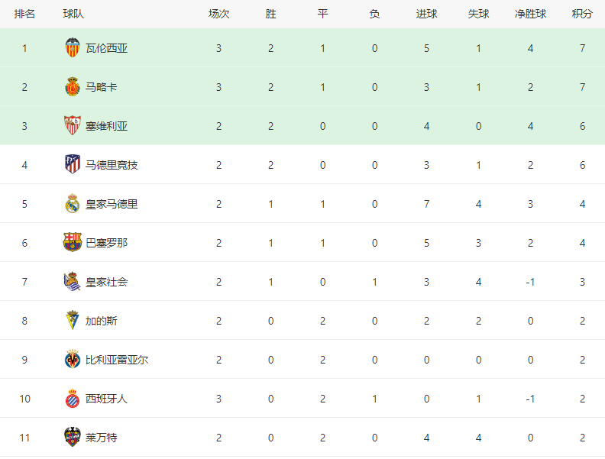Click the Atlético Madrid crest icon
The width and height of the screenshot is (605, 459).
(72, 164)
